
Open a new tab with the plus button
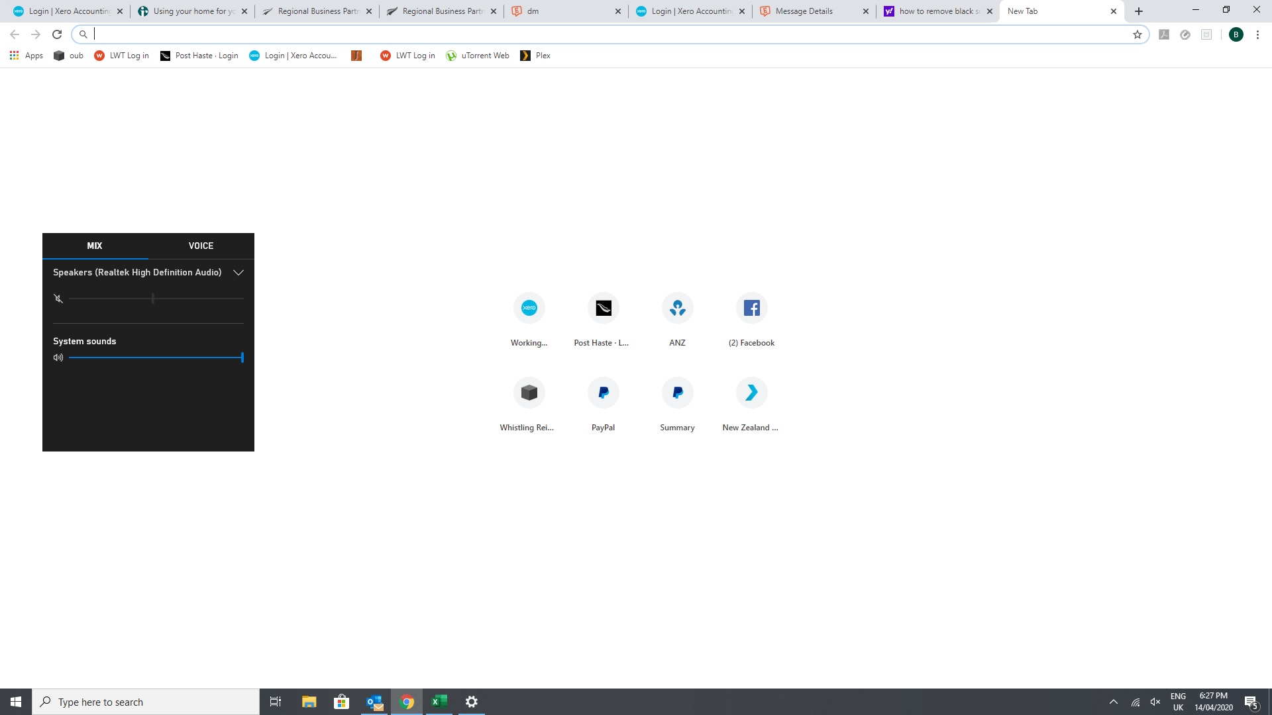click(x=1139, y=11)
